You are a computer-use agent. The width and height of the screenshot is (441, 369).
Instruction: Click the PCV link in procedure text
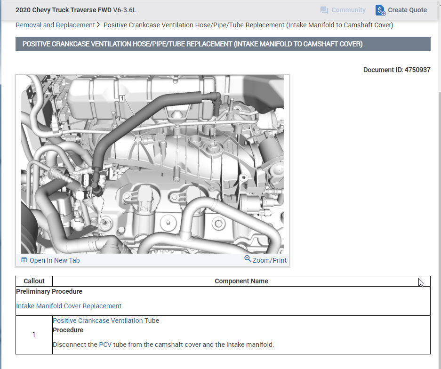[x=105, y=345]
